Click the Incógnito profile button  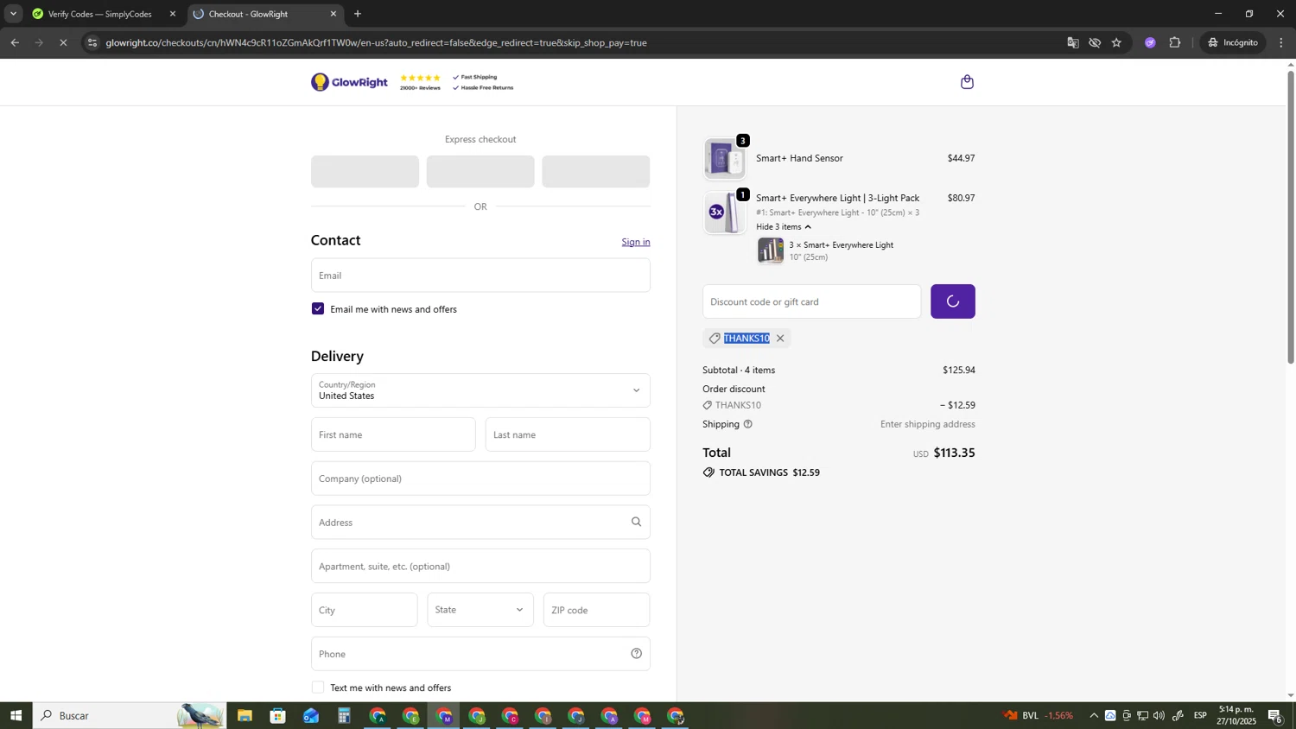coord(1233,42)
